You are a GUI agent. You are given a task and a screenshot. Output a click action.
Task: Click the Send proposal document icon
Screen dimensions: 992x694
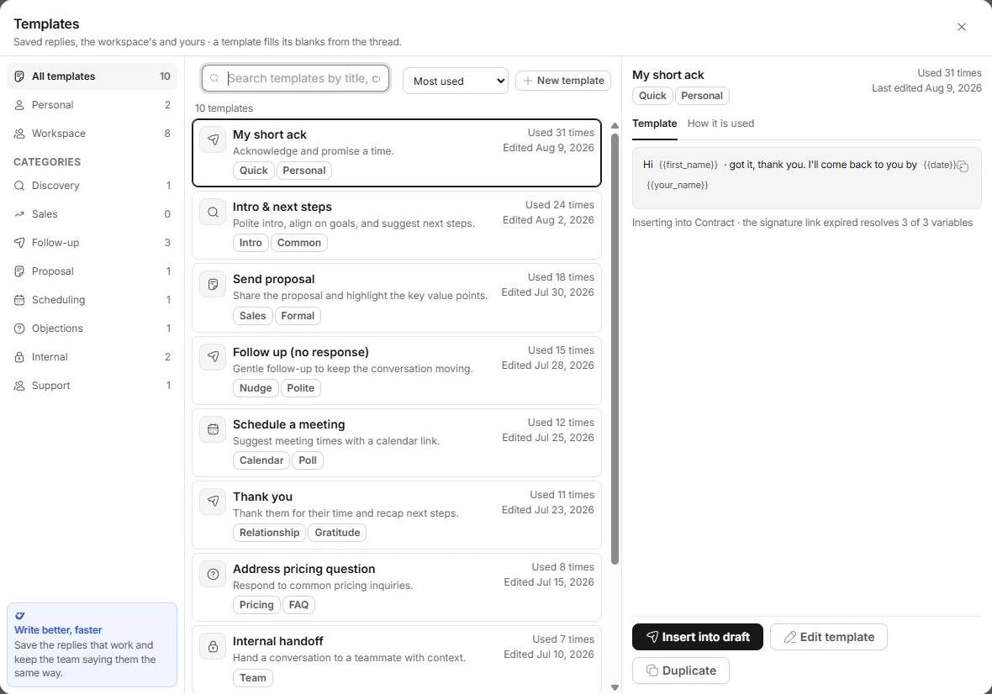pyautogui.click(x=214, y=285)
